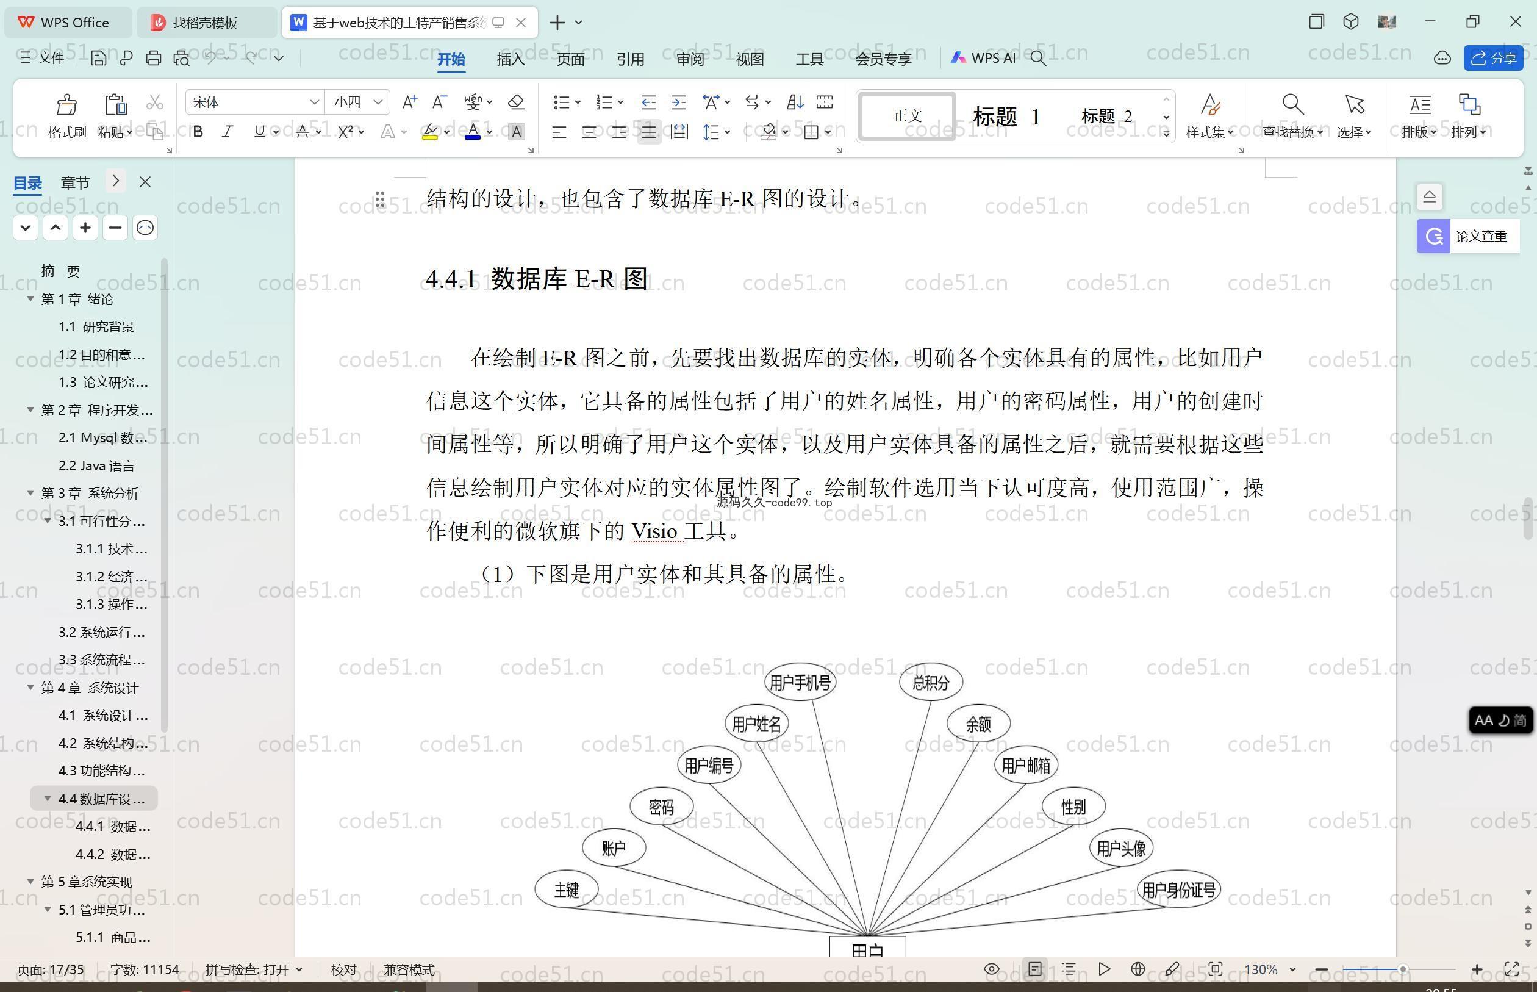
Task: Increase font size with A+ icon
Action: click(409, 102)
